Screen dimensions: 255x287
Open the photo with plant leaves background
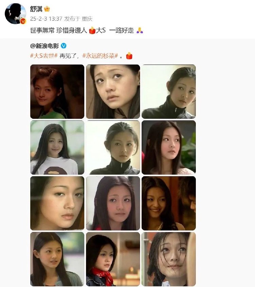tap(169, 147)
